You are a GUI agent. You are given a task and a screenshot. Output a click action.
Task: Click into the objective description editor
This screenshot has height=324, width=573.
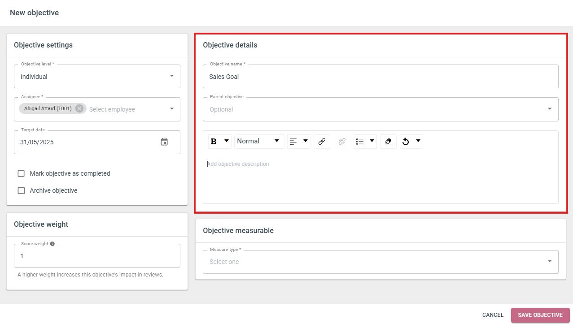click(x=381, y=178)
